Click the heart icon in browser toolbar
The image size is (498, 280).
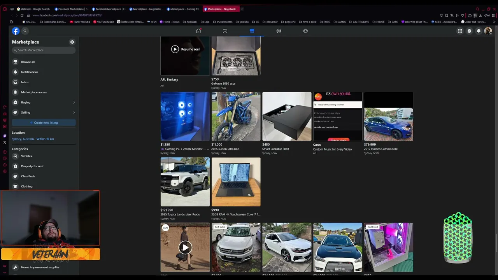tap(463, 16)
